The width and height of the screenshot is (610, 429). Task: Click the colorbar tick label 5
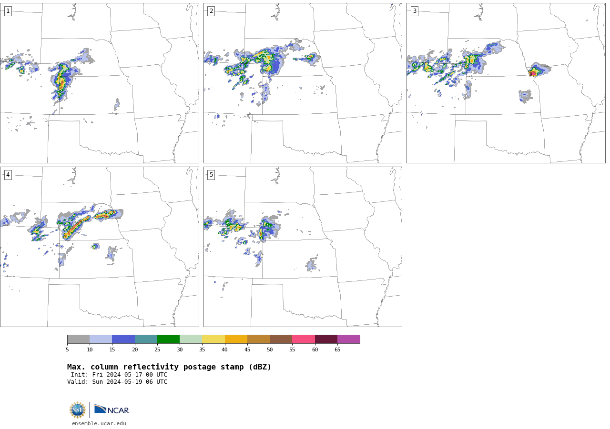pyautogui.click(x=67, y=349)
